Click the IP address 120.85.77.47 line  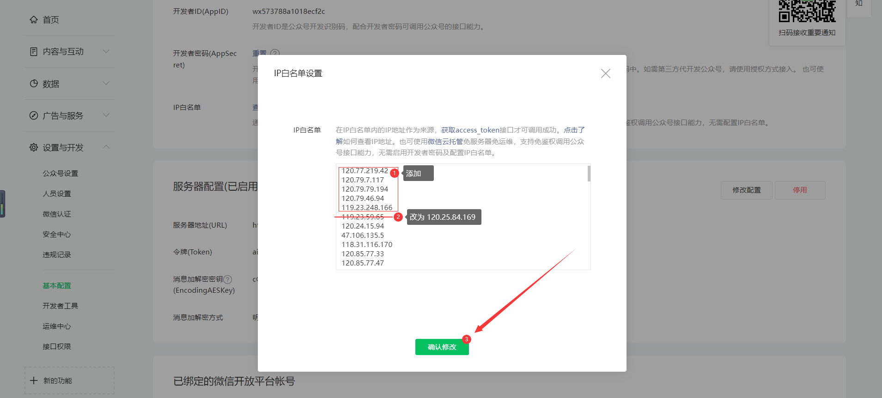(363, 263)
